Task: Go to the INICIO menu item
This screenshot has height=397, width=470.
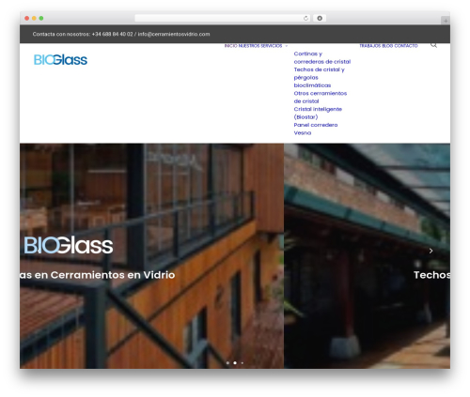Action: 231,46
